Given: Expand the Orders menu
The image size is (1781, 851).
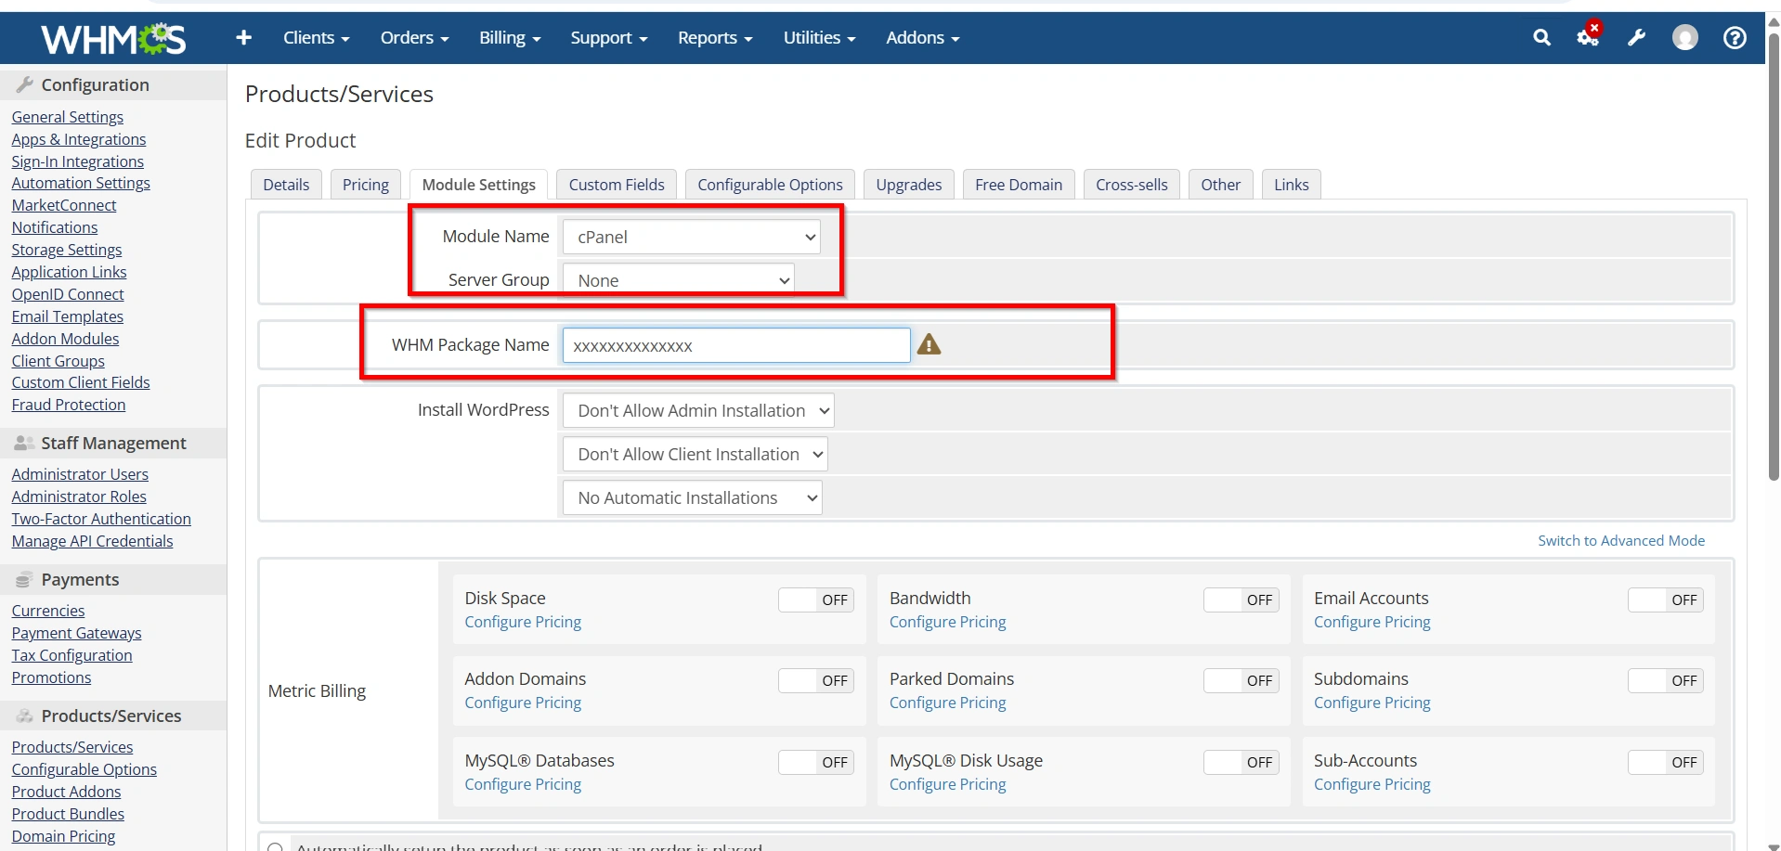Looking at the screenshot, I should pos(414,37).
